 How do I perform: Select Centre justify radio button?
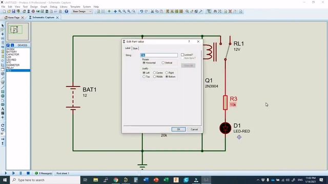(154, 73)
